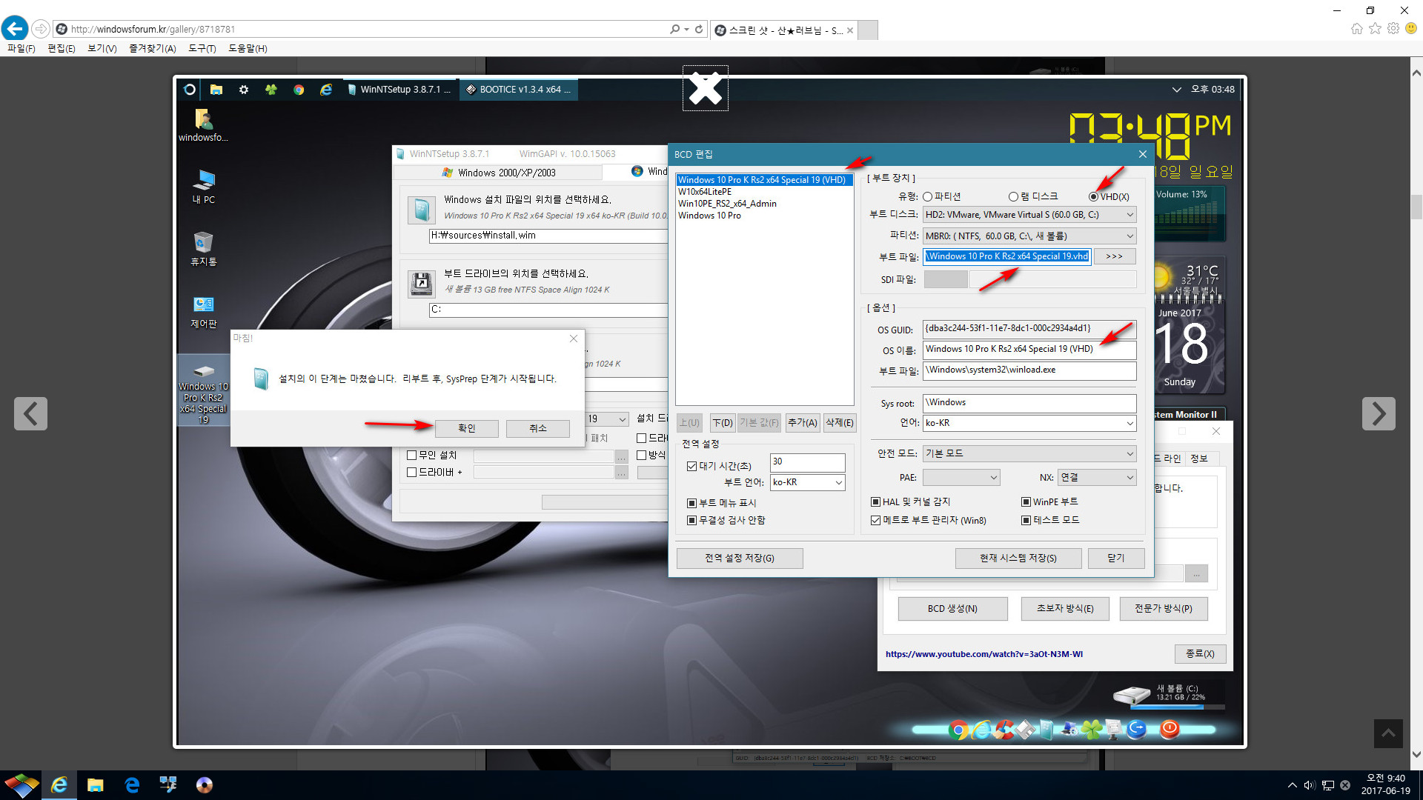Select the 램 디스크 radio button
Image resolution: width=1423 pixels, height=800 pixels.
pos(1013,197)
